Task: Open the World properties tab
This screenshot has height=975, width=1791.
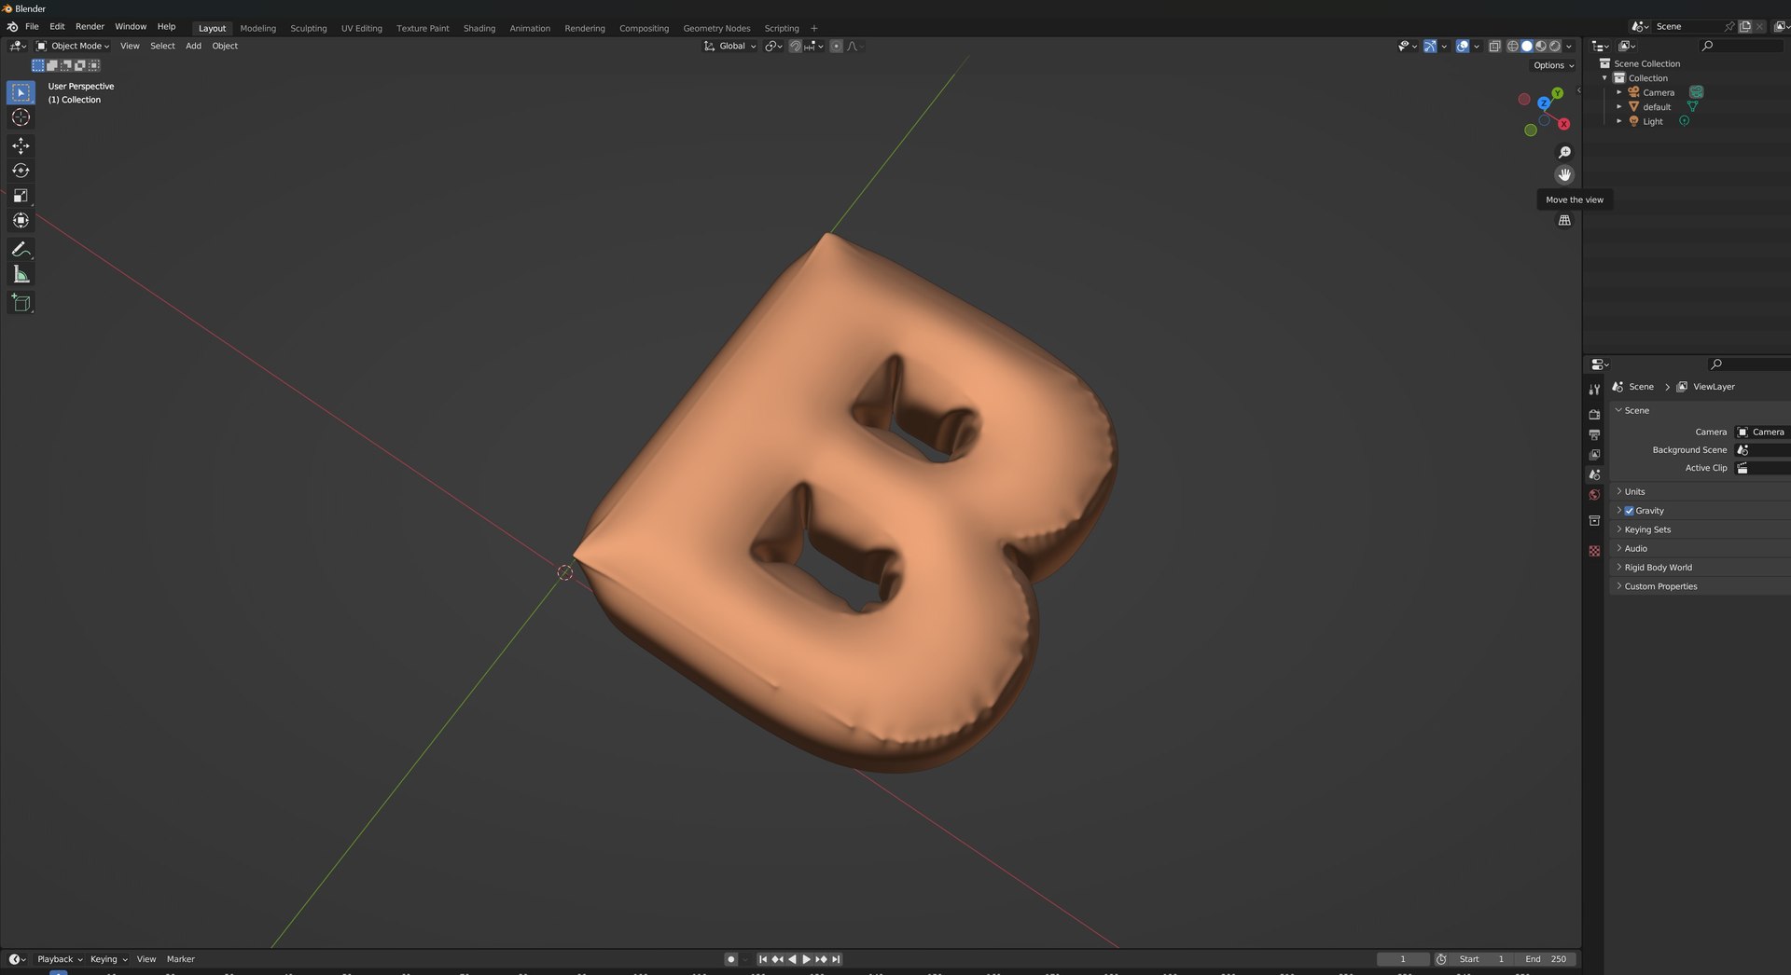Action: point(1594,495)
